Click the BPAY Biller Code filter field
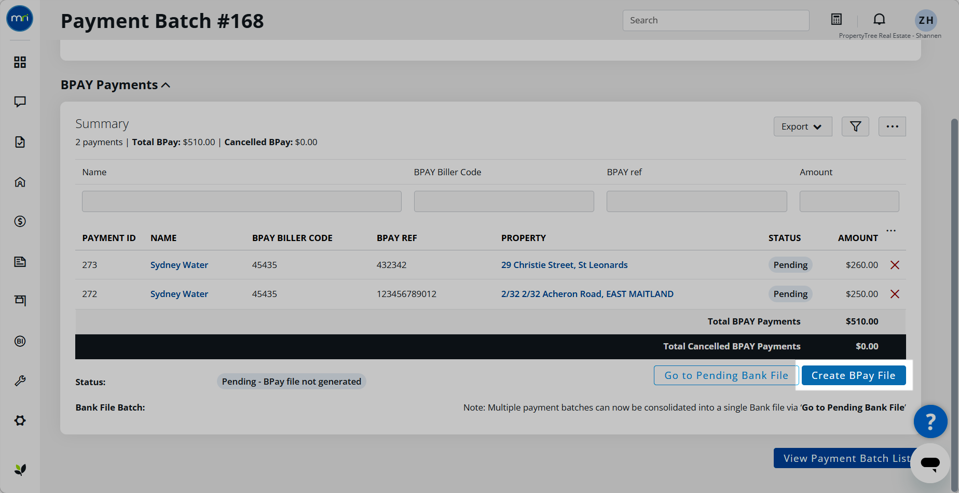Screen dimensions: 959x493 pos(504,201)
